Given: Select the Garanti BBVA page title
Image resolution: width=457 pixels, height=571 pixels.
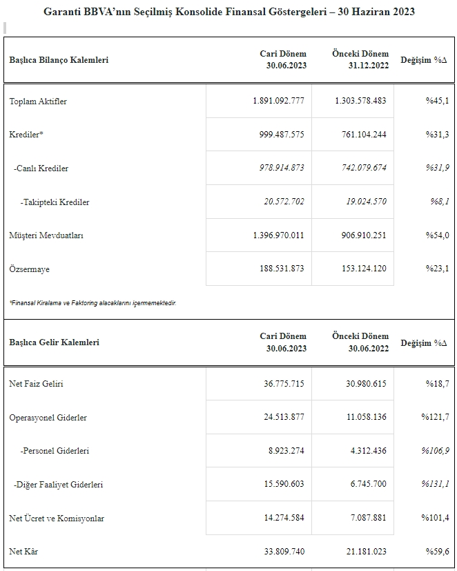Looking at the screenshot, I should click(x=229, y=12).
